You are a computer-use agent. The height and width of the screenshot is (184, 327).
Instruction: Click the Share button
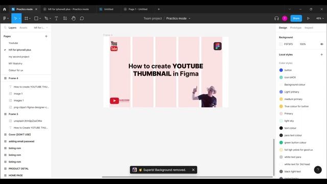click(296, 18)
